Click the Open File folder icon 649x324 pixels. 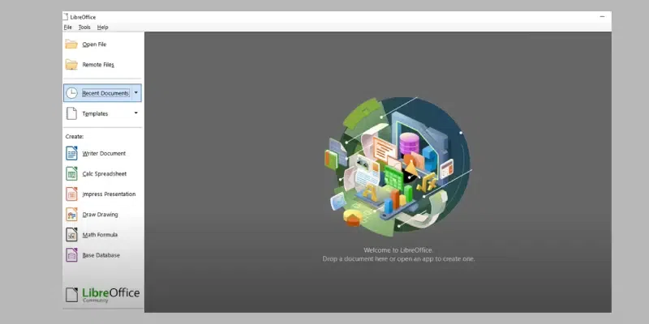[x=71, y=45]
